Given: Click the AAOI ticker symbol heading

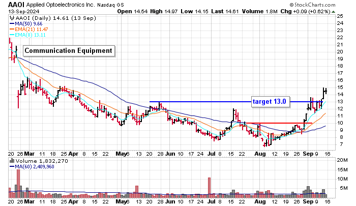Looking at the screenshot, I should [16, 5].
